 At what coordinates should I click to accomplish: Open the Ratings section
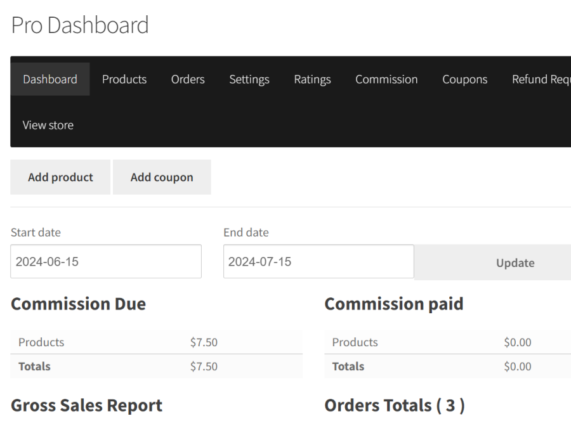tap(312, 79)
